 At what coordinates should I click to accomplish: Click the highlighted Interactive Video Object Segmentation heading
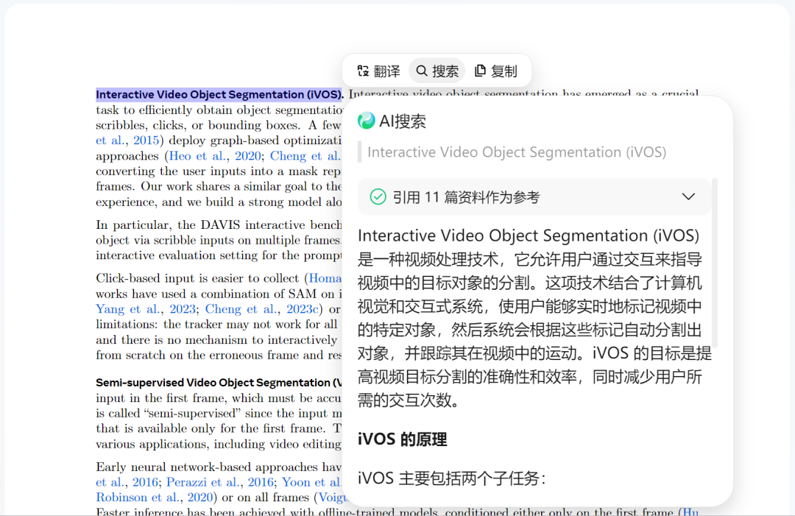pos(219,94)
